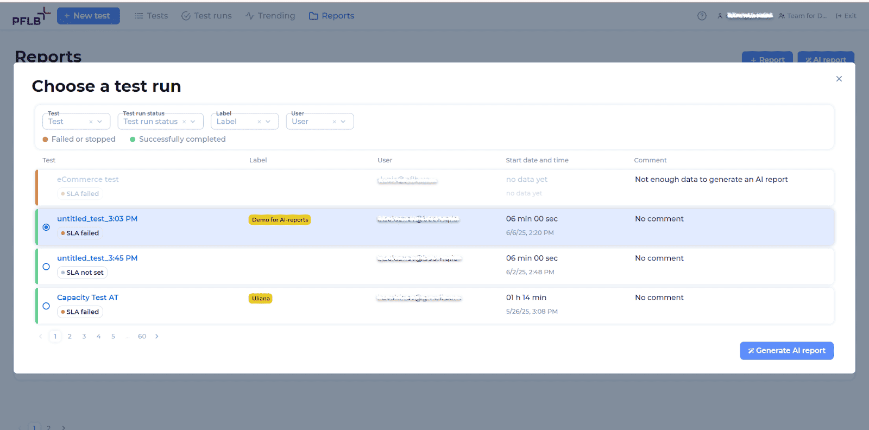Click SLA failed badge under untitled_test_3:03 PM
Screen dimensions: 869x430
(x=80, y=233)
